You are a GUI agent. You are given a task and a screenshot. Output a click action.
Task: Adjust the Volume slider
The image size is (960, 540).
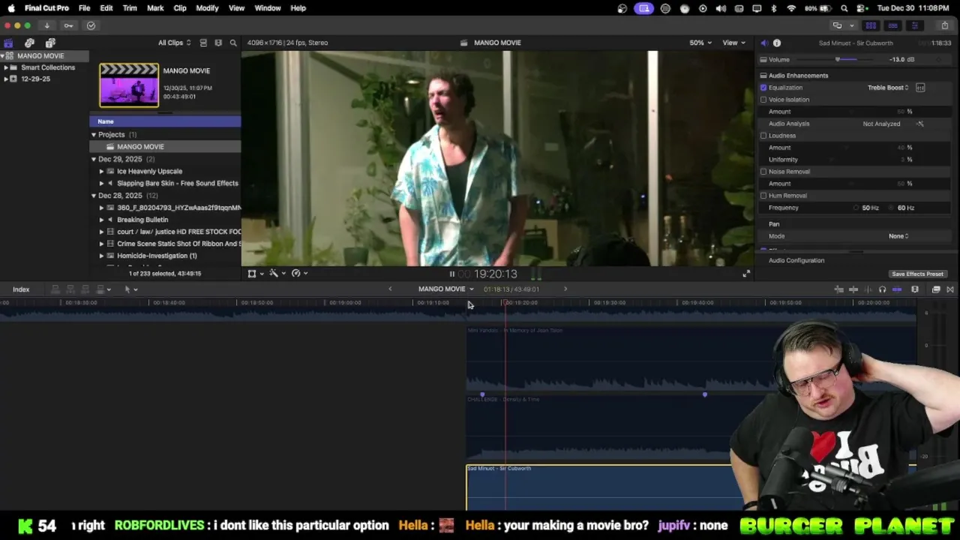point(838,60)
